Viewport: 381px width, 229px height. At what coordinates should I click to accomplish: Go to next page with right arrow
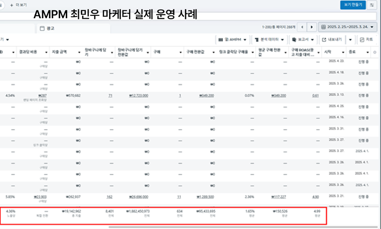(312, 27)
